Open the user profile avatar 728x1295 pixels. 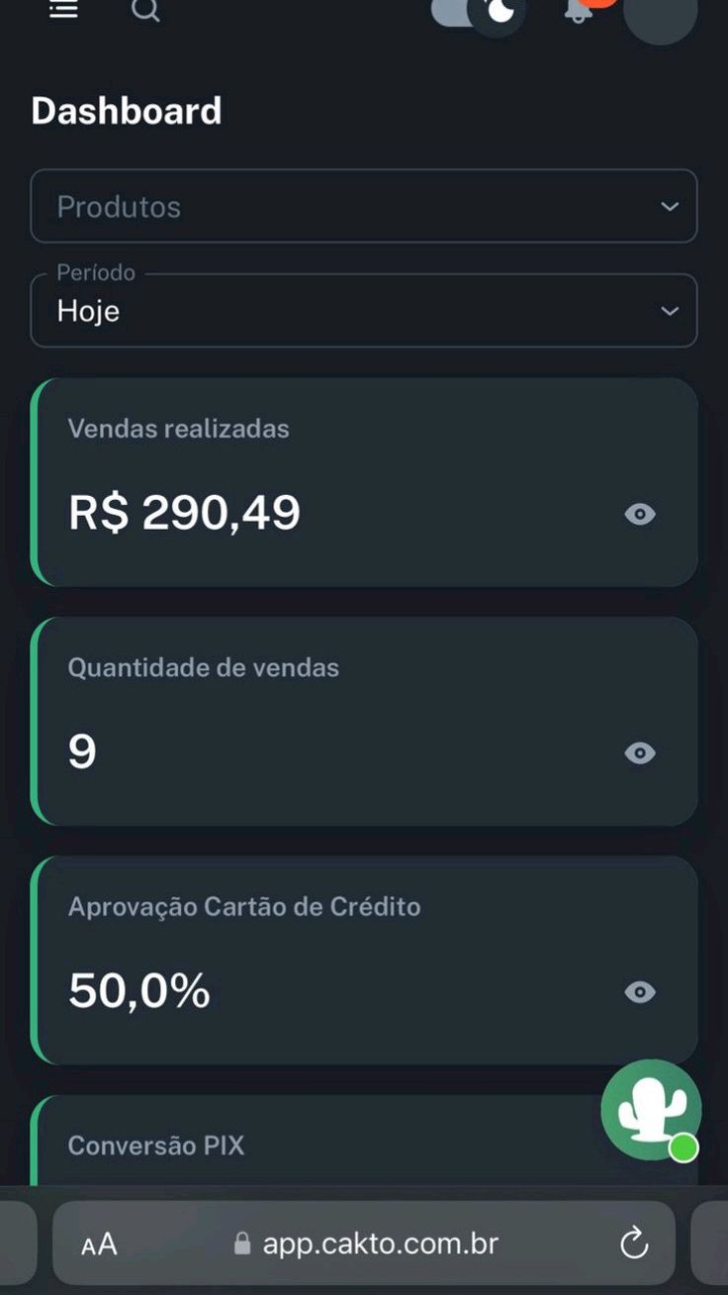click(660, 12)
